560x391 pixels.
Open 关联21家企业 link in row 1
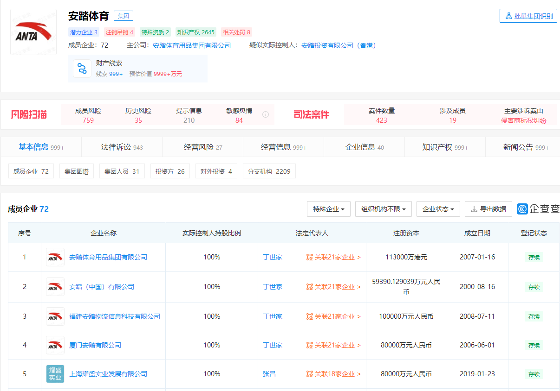(333, 257)
